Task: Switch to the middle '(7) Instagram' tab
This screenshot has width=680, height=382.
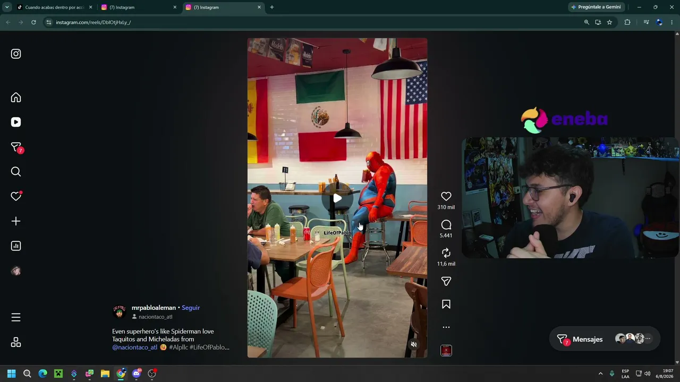Action: pyautogui.click(x=139, y=7)
